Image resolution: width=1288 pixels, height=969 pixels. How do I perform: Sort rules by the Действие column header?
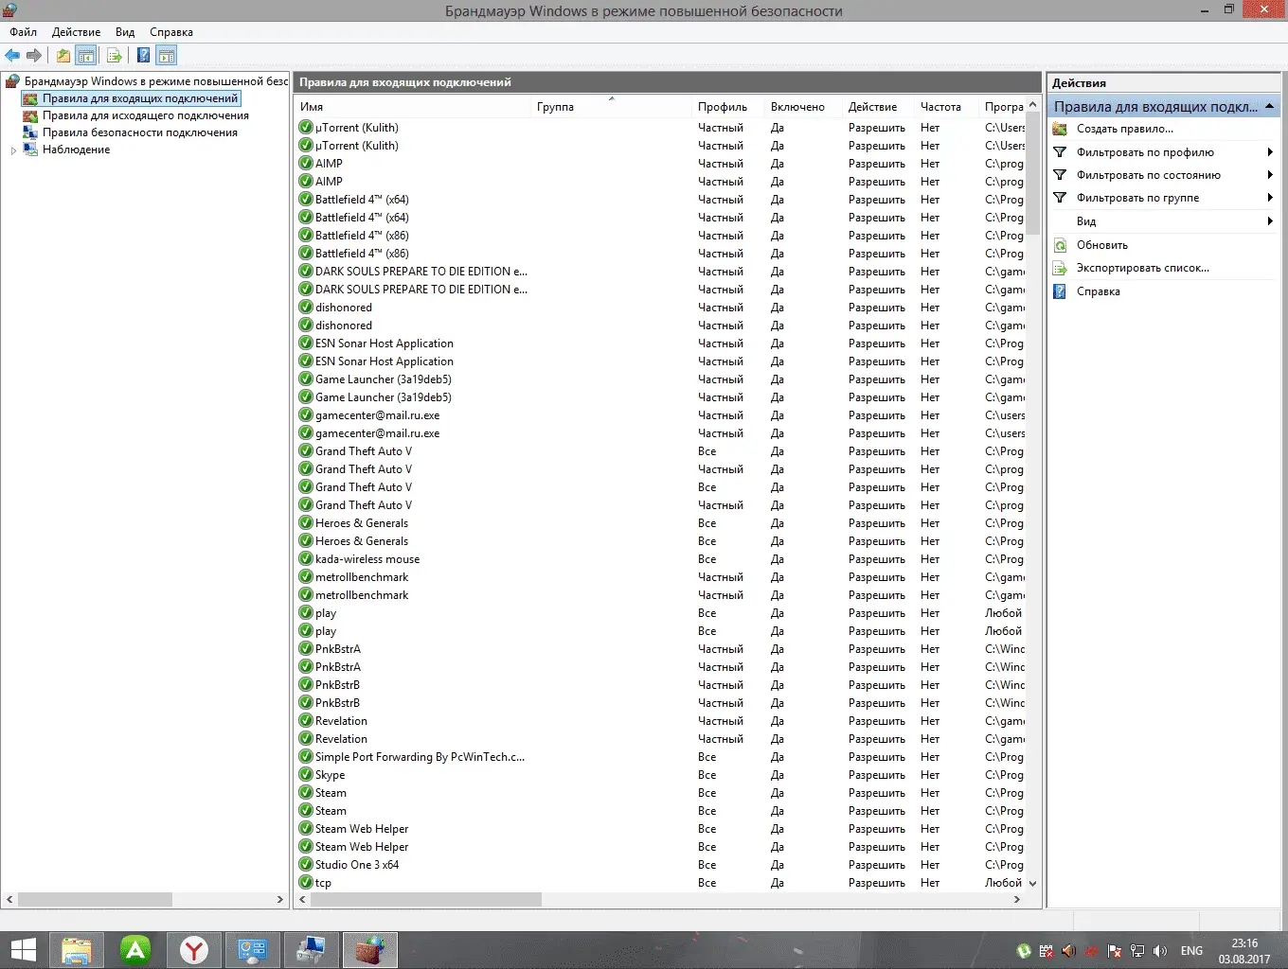point(879,107)
